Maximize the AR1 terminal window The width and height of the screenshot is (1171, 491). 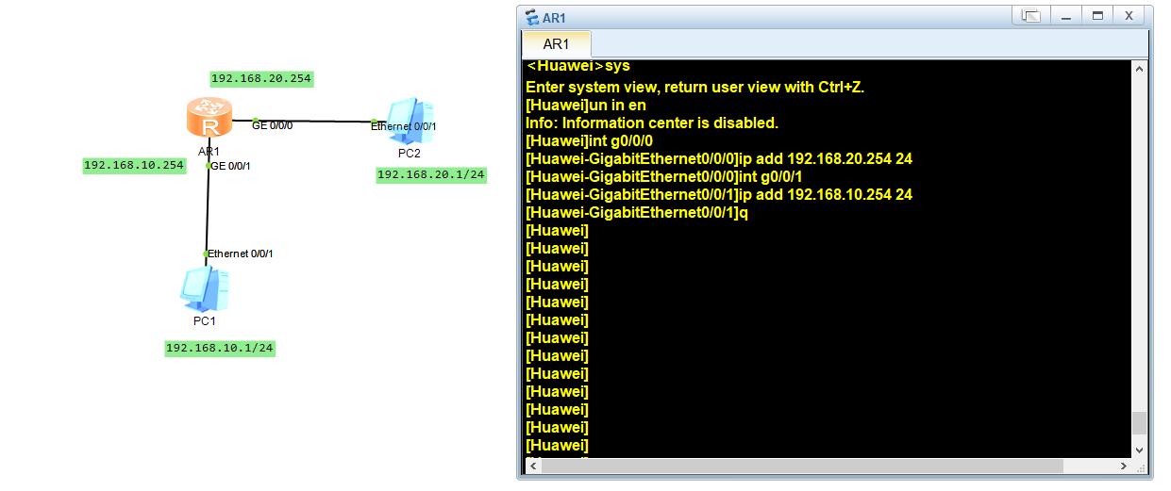[x=1097, y=16]
